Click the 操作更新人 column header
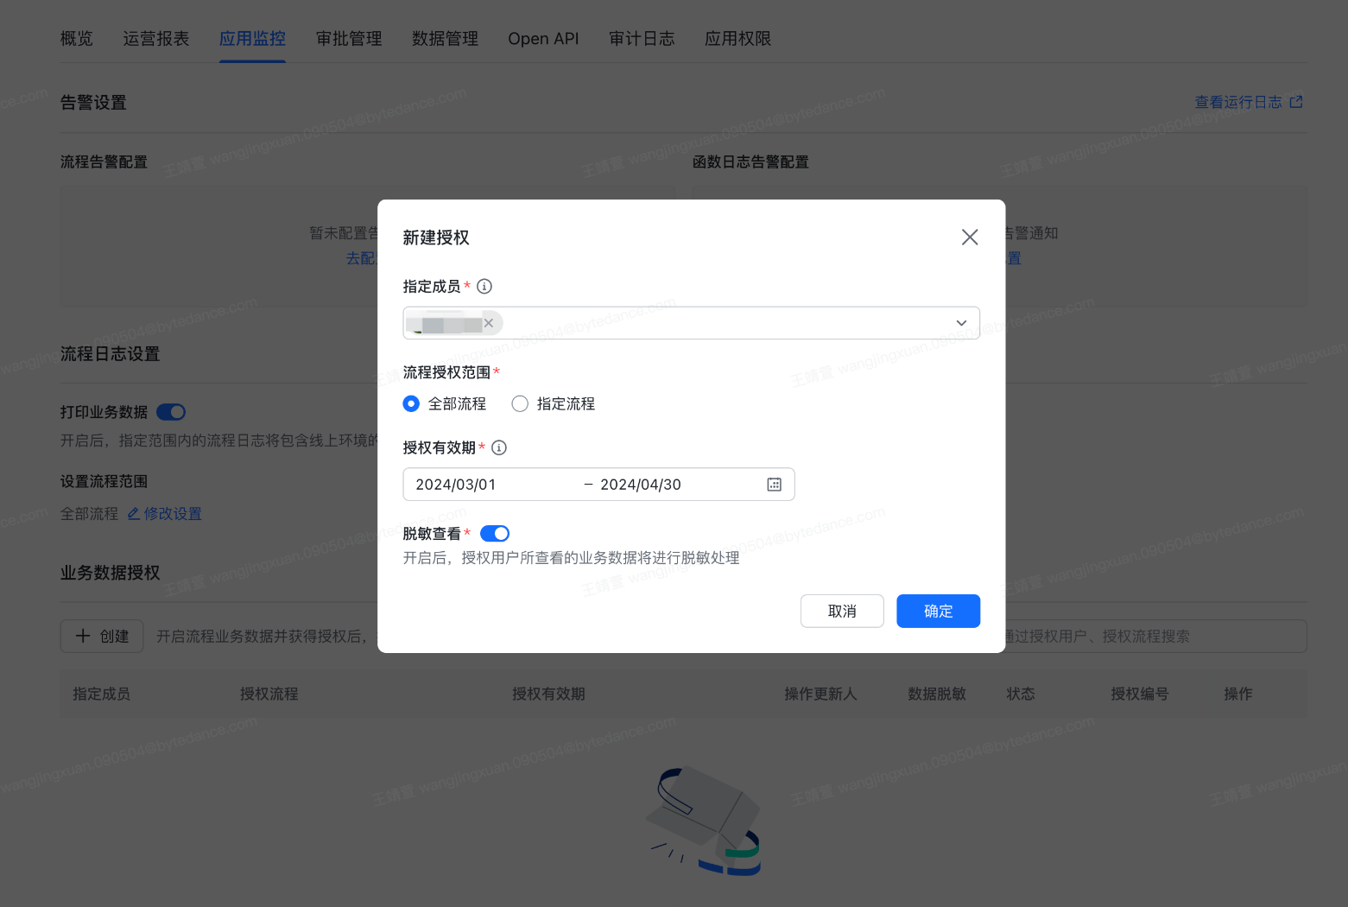Image resolution: width=1348 pixels, height=907 pixels. pos(820,694)
